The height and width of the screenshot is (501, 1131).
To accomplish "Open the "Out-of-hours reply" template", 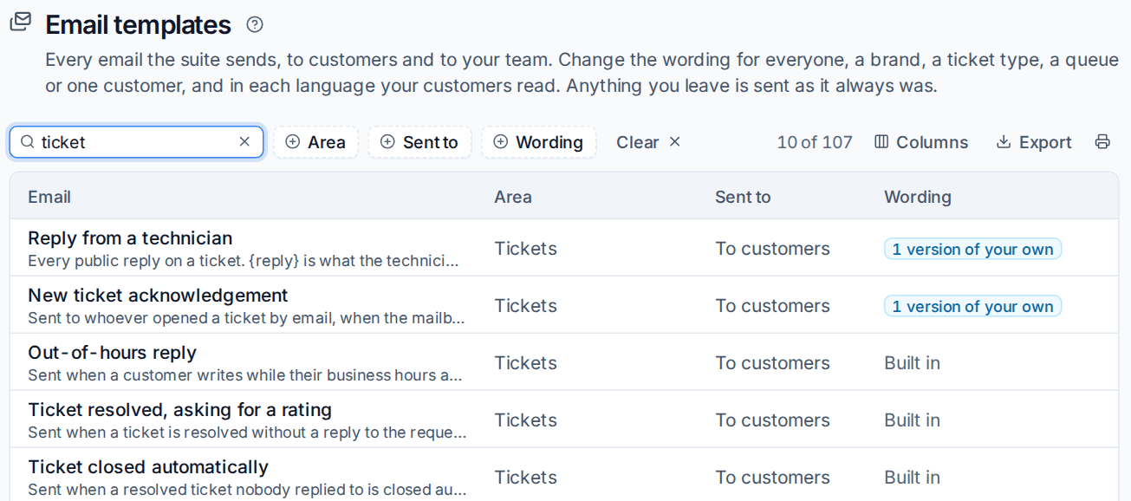I will tap(112, 353).
